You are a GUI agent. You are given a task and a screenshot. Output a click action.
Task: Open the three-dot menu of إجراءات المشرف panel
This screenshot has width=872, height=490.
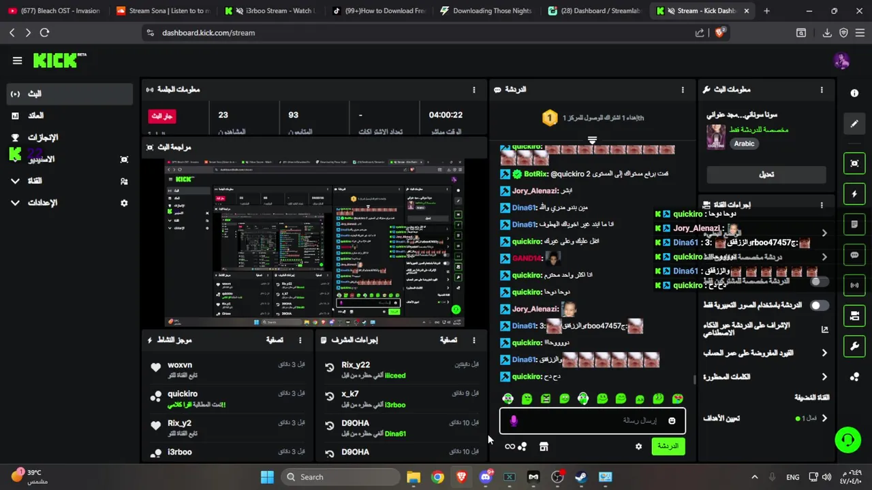[474, 340]
